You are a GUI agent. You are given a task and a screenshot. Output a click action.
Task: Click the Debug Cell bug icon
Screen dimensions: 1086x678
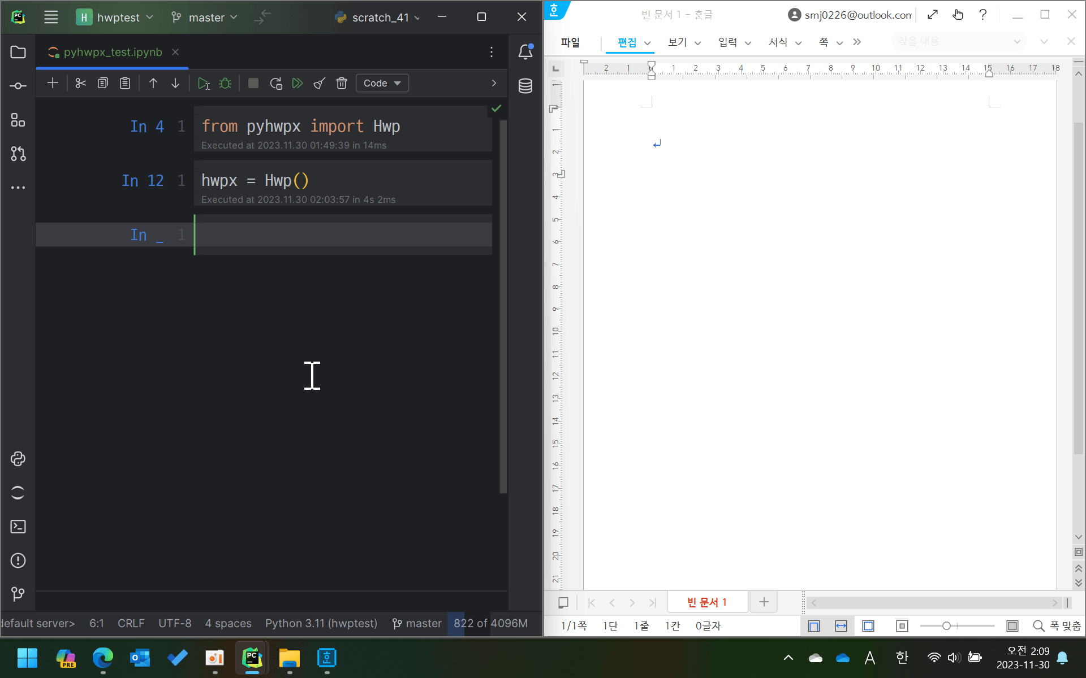225,84
